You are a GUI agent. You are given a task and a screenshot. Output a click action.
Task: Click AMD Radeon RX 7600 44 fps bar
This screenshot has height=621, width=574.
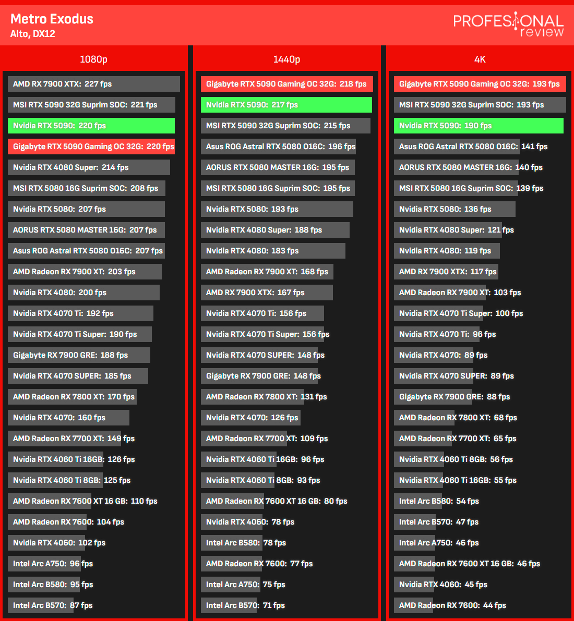click(414, 605)
